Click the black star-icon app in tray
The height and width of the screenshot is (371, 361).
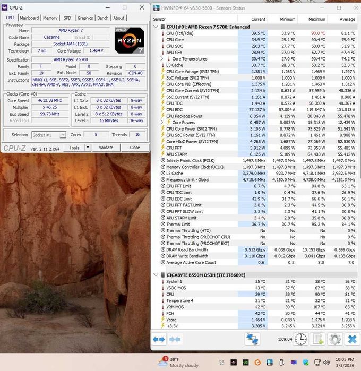coord(234,363)
